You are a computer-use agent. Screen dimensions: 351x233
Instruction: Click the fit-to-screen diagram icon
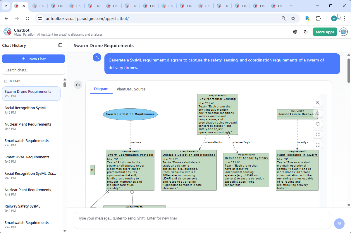coord(317,134)
